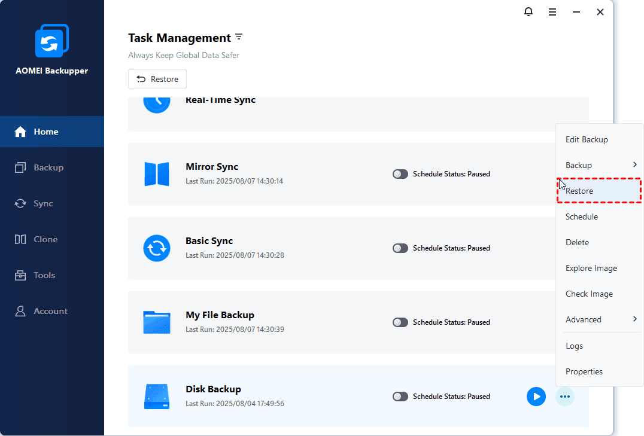644x436 pixels.
Task: Minimize the AOMEI Backupper window
Action: pos(576,13)
